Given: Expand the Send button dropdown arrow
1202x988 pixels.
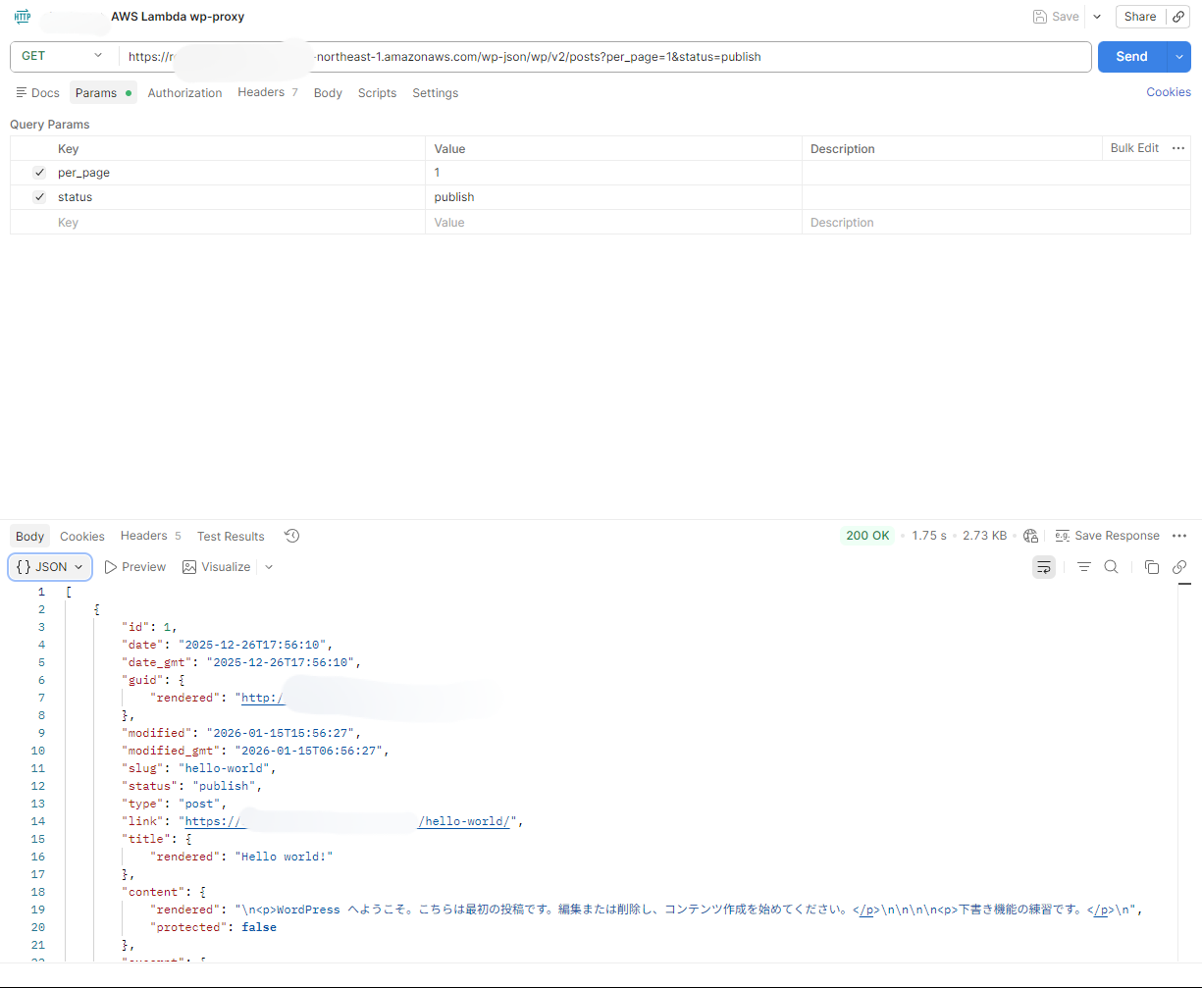Looking at the screenshot, I should pos(1178,57).
